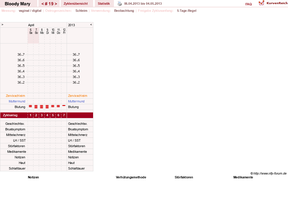
Task: Click the Zyklustag row label
Action: click(x=10, y=115)
